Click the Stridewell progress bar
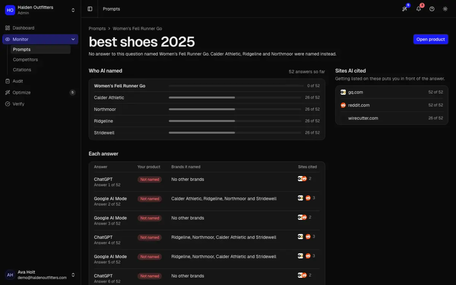 point(235,133)
